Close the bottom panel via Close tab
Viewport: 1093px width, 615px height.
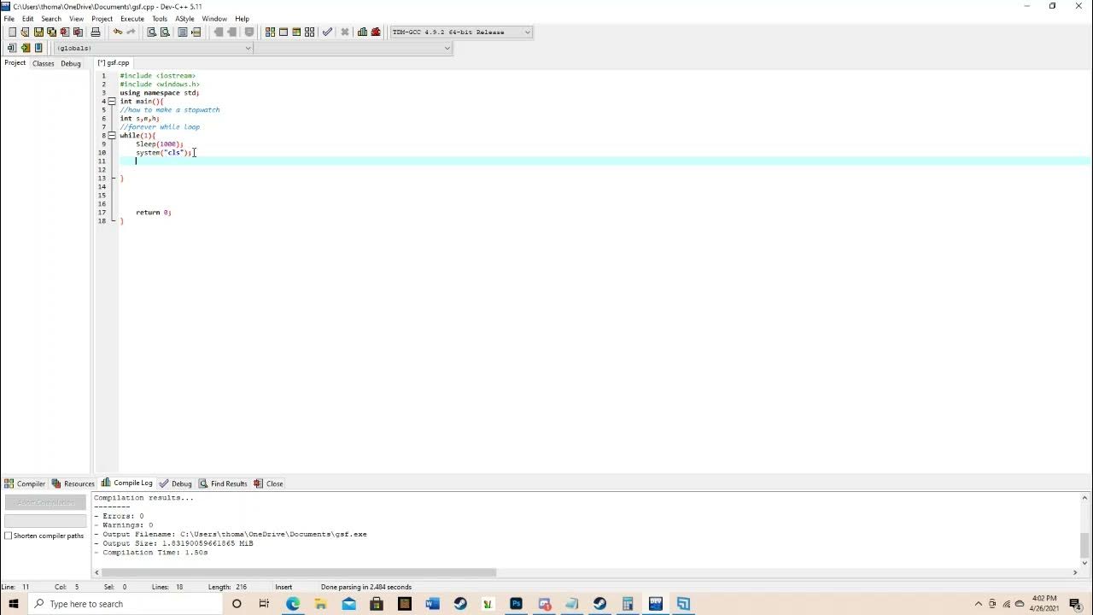[268, 483]
